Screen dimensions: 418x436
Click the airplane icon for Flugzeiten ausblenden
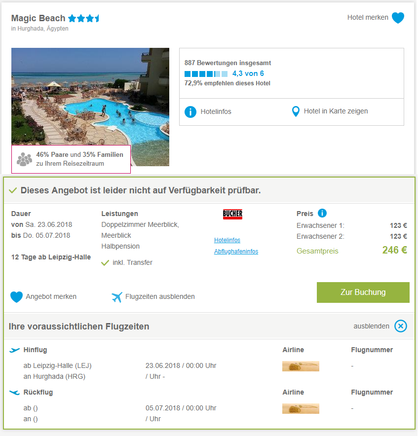(x=117, y=297)
